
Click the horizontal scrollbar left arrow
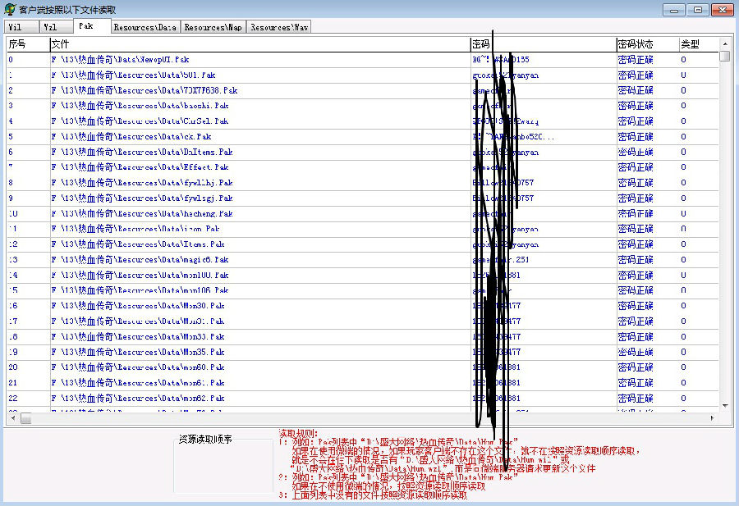click(x=11, y=418)
